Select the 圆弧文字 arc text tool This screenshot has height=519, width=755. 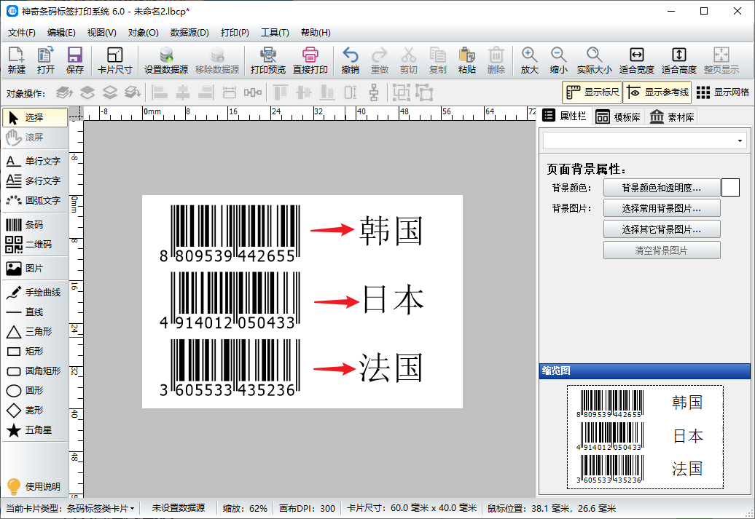(34, 200)
